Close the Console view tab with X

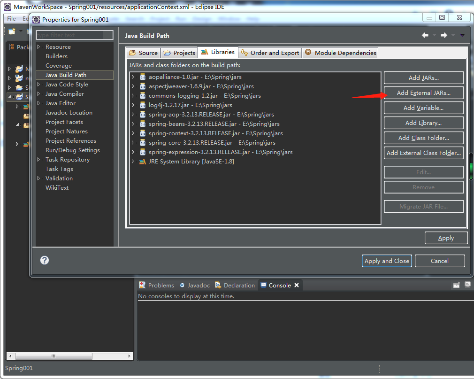[297, 285]
